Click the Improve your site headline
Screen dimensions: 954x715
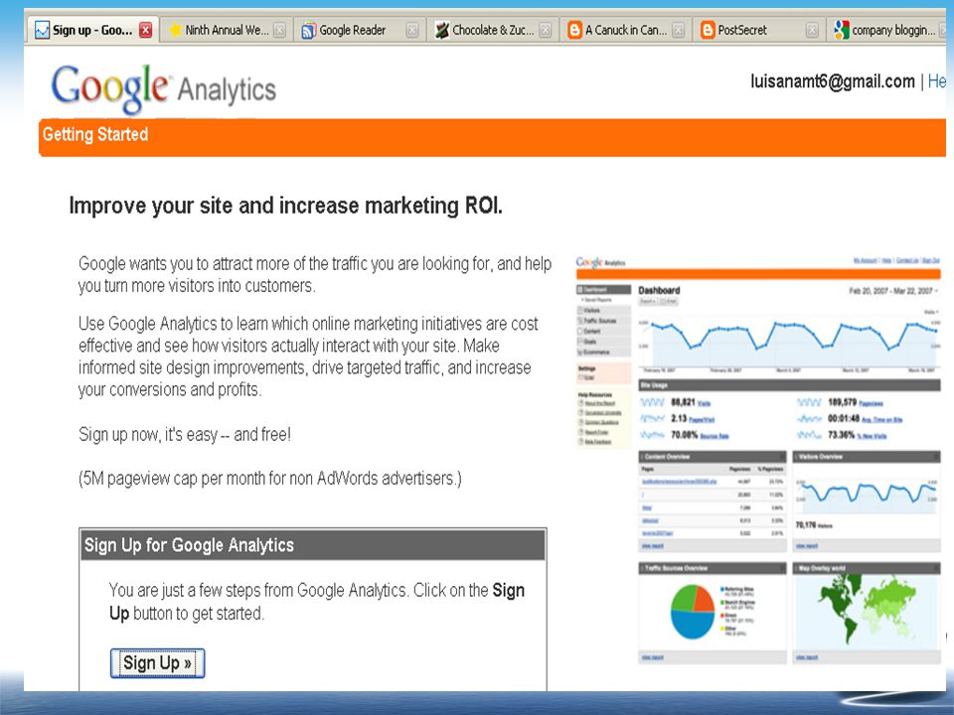pyautogui.click(x=285, y=206)
